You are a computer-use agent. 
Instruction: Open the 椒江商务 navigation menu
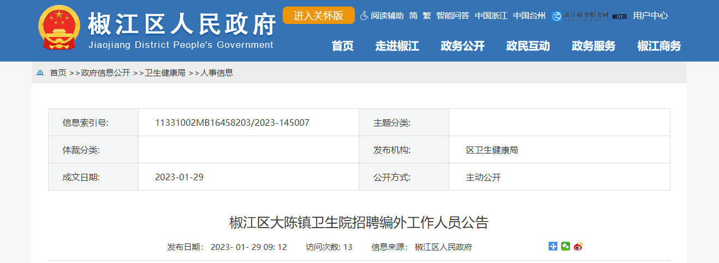click(659, 46)
